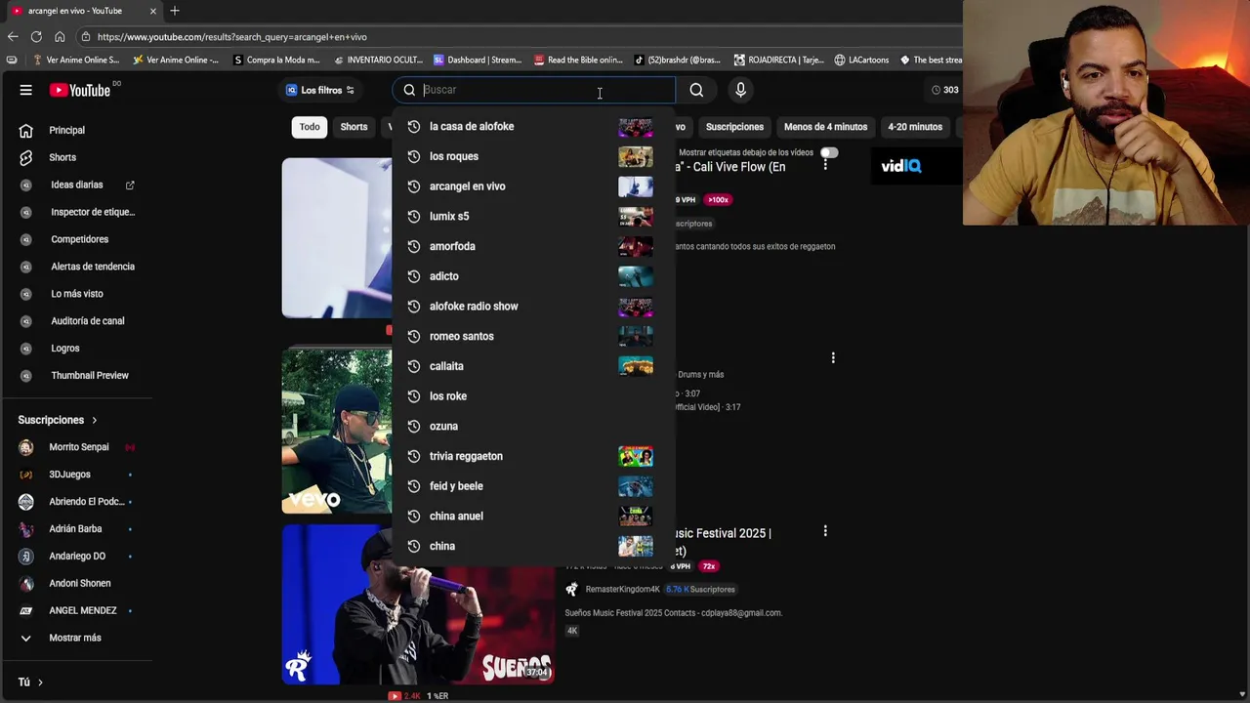This screenshot has height=703, width=1250.
Task: Choose suggestion la casa de alofoke
Action: (533, 127)
